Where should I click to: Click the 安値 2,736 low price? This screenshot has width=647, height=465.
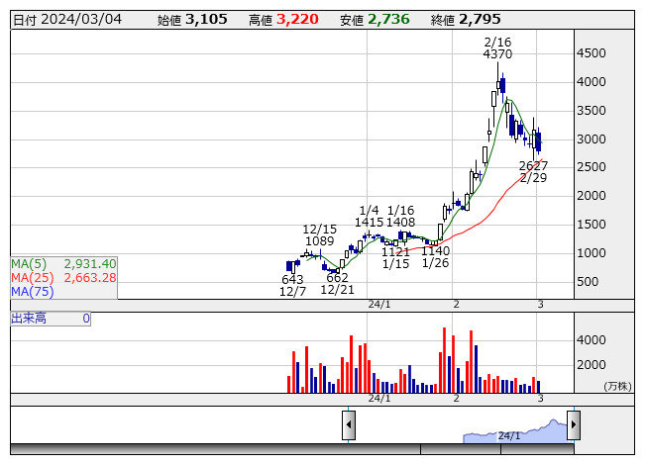374,20
